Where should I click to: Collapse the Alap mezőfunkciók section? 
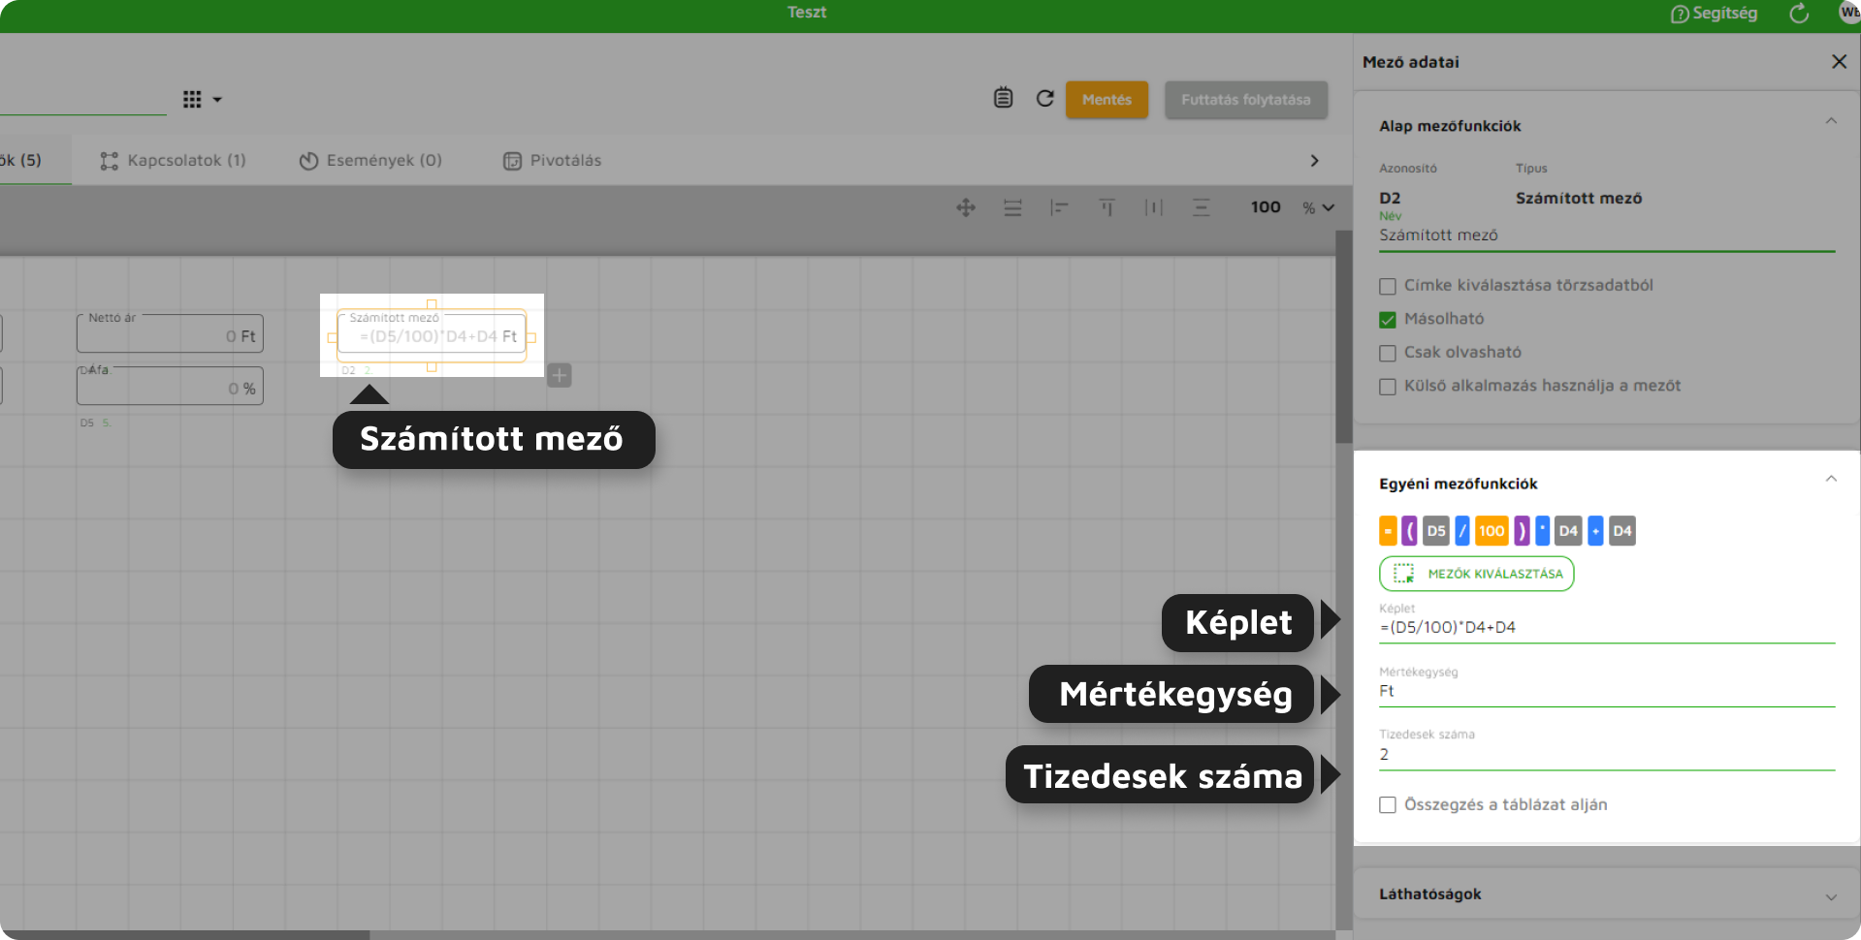[x=1831, y=121]
